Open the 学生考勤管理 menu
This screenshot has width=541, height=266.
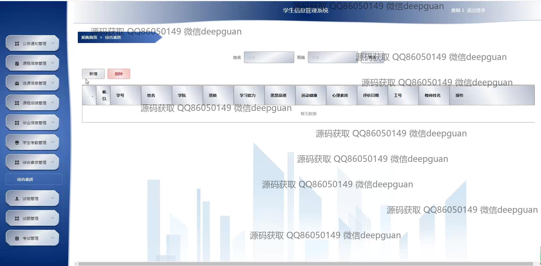(x=33, y=142)
